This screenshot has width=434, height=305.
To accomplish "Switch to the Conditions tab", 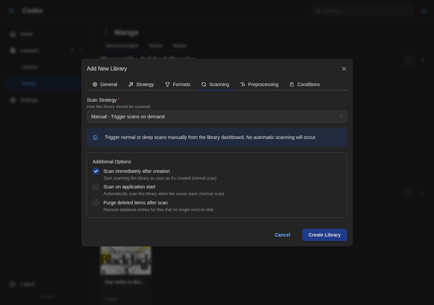I will (x=304, y=84).
